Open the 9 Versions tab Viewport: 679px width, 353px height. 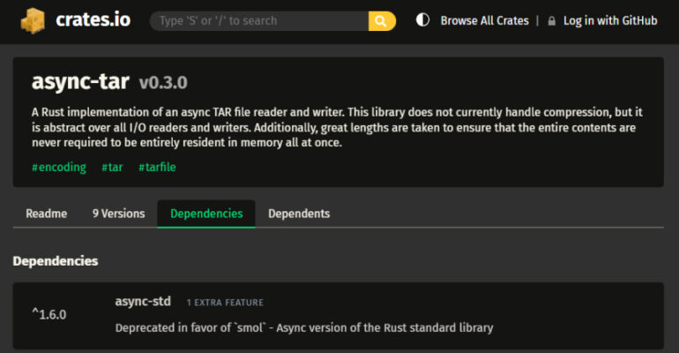[118, 214]
